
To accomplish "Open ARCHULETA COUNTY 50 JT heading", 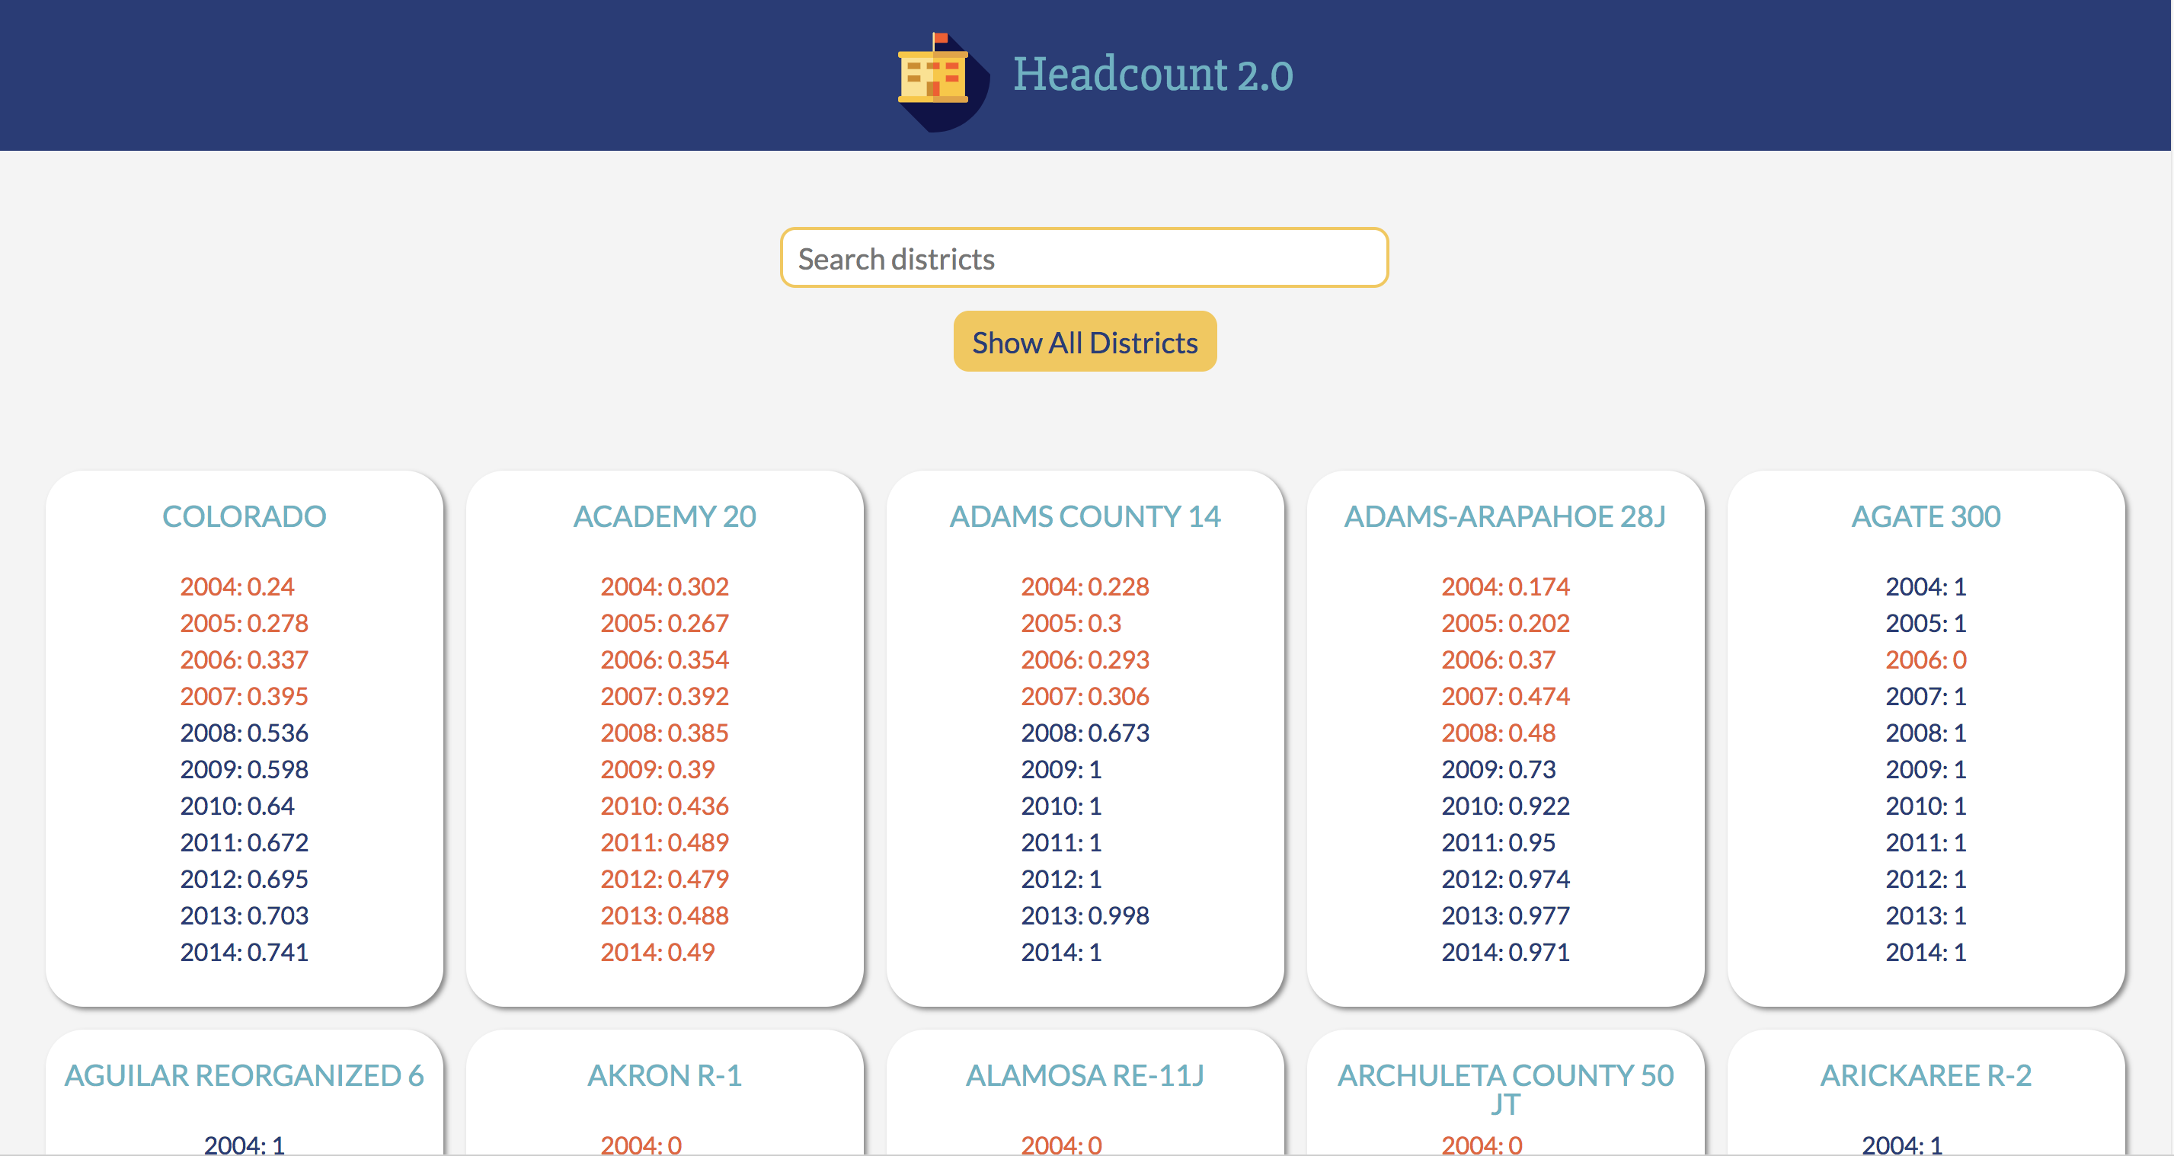I will pyautogui.click(x=1506, y=1089).
